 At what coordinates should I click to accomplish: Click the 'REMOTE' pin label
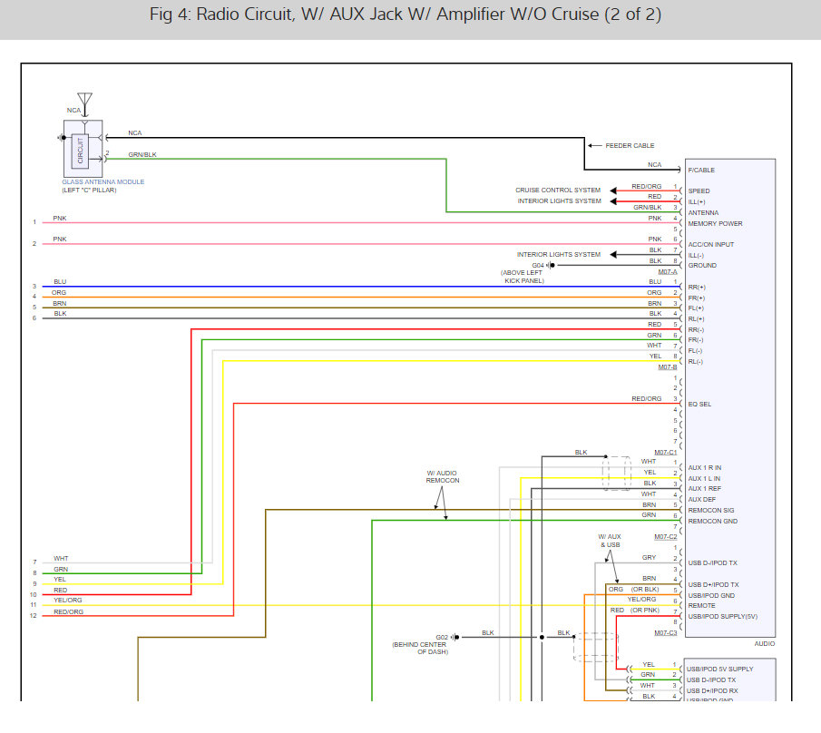click(x=701, y=606)
